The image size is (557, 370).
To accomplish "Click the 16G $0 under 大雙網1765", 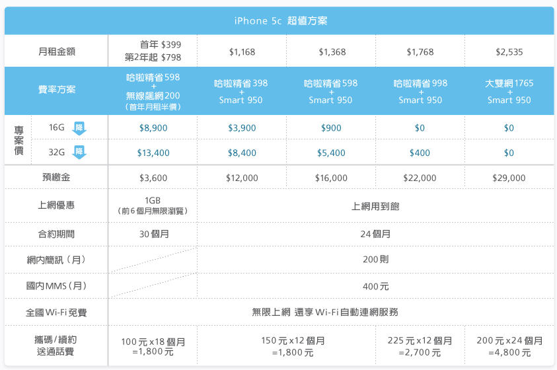I will click(509, 128).
